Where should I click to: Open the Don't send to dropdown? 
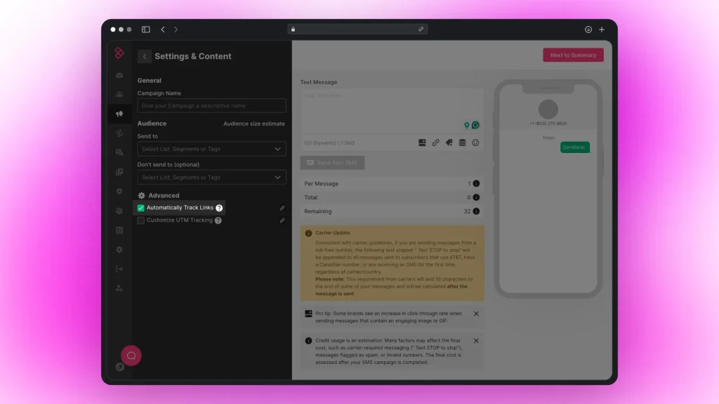[x=211, y=177]
